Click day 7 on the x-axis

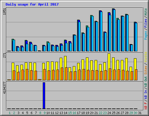(36, 113)
